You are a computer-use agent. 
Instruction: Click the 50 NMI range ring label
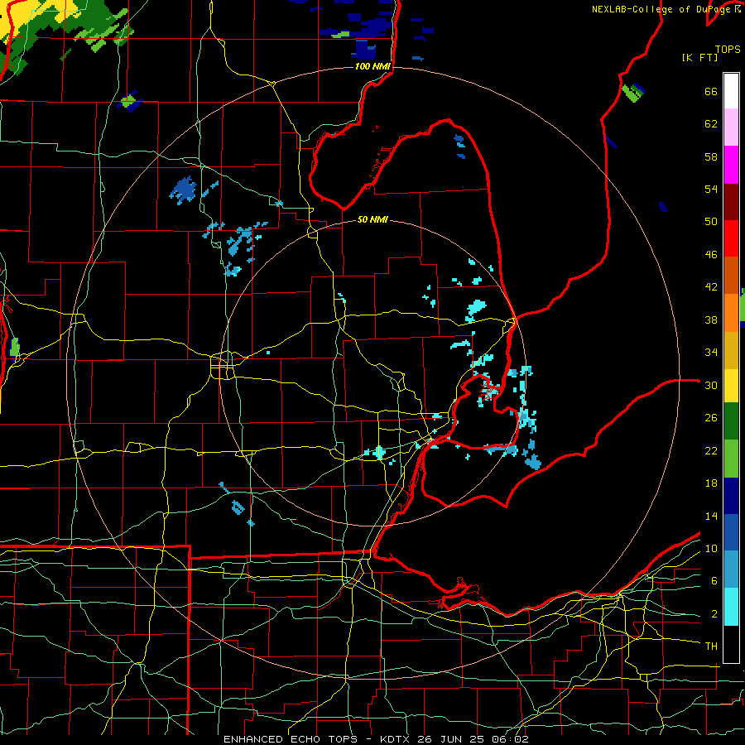[373, 219]
